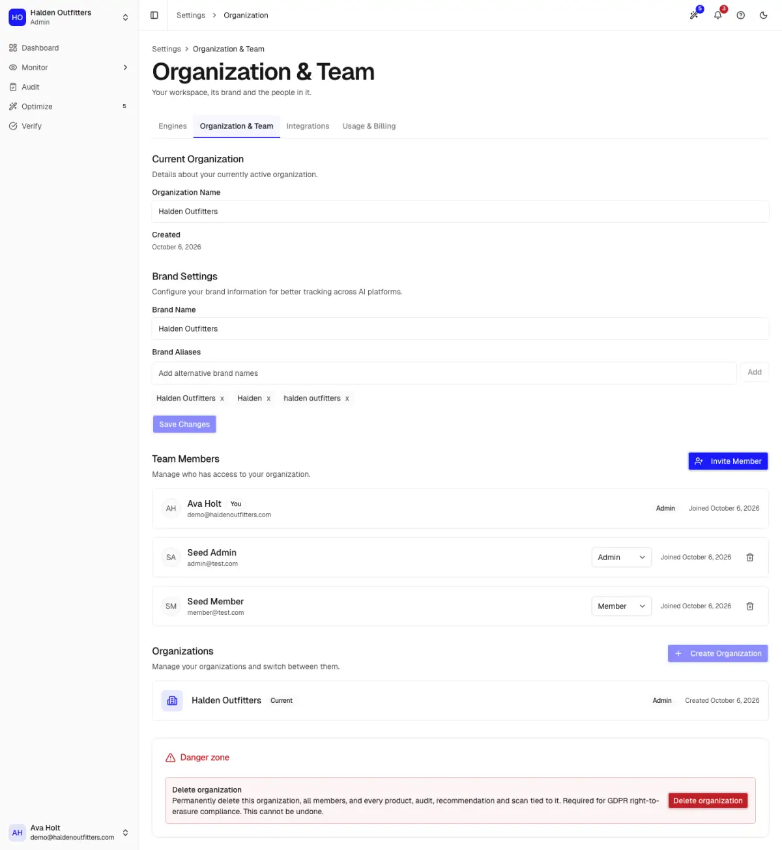Click the Organization breadcrumb in the top bar
The width and height of the screenshot is (782, 850).
(x=246, y=15)
